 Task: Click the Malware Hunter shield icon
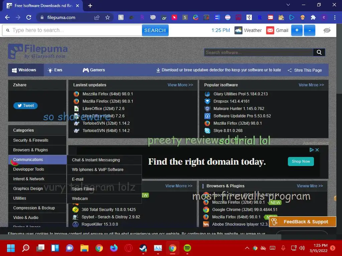[x=207, y=108]
